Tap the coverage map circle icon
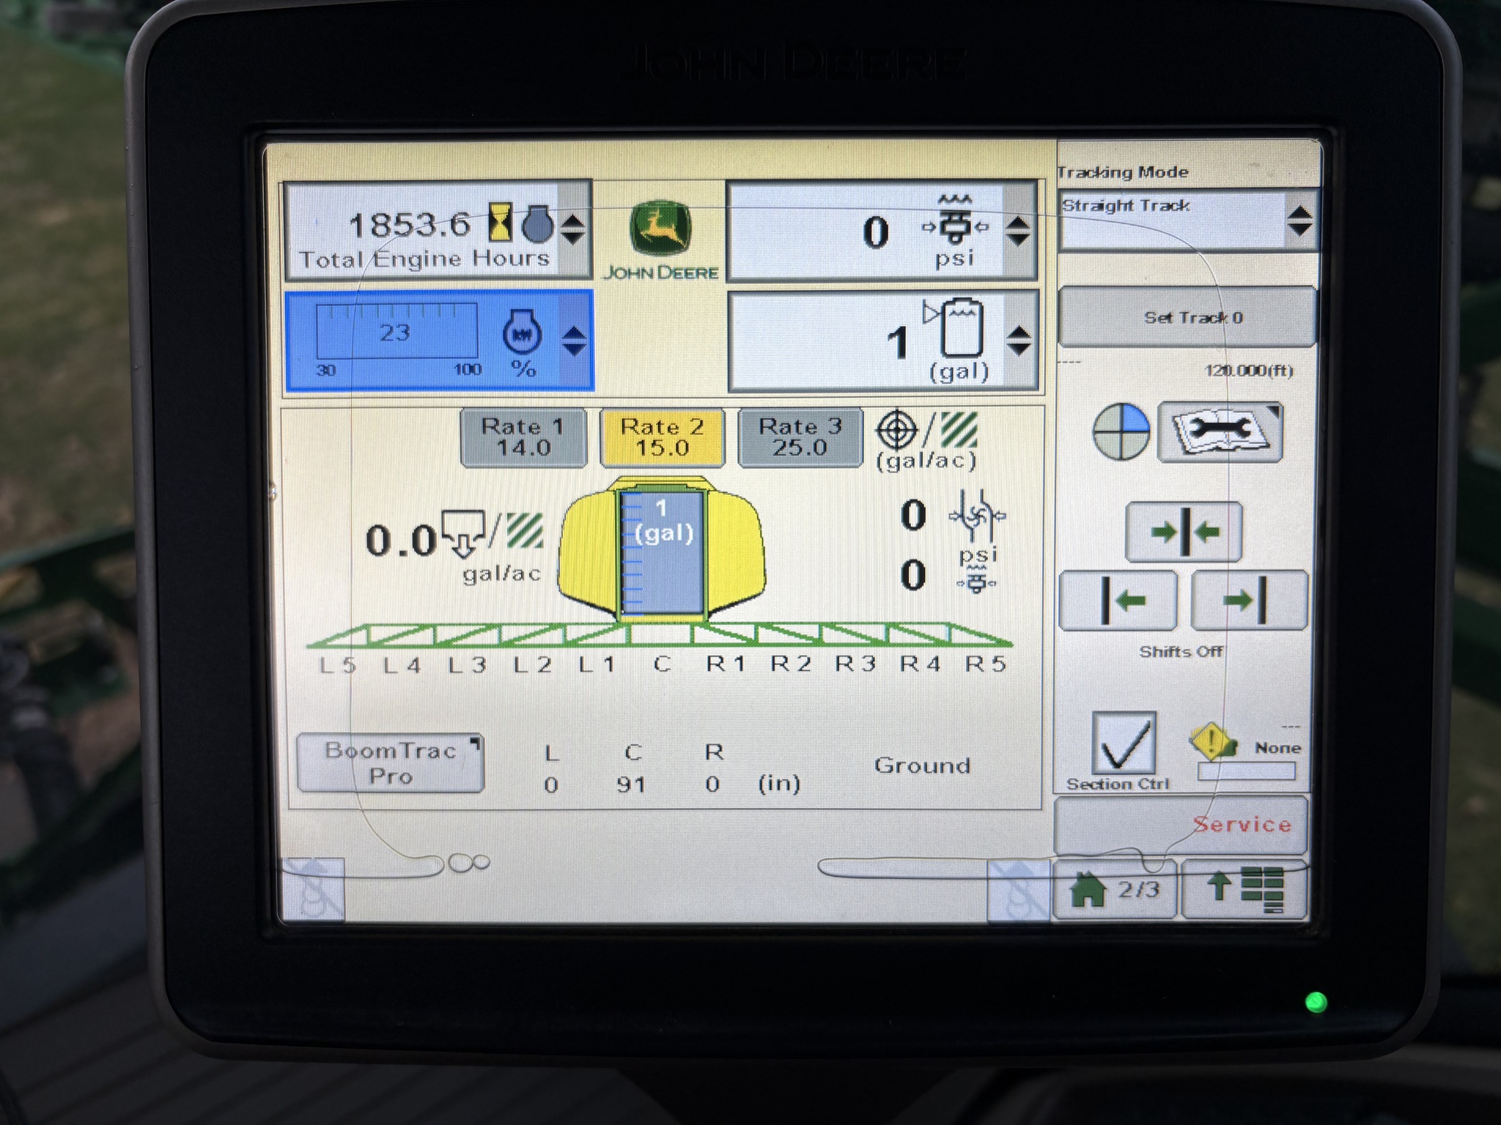 coord(1121,432)
